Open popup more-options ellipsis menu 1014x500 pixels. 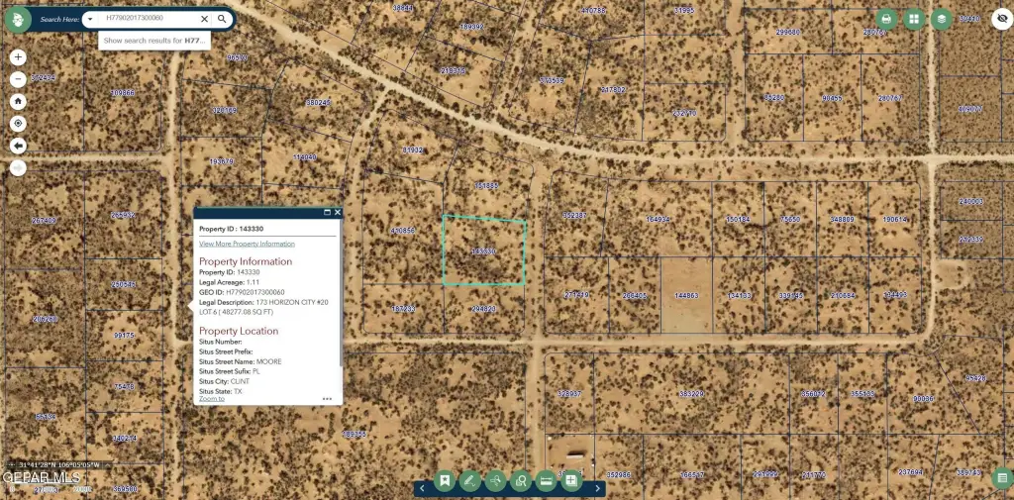pos(327,399)
